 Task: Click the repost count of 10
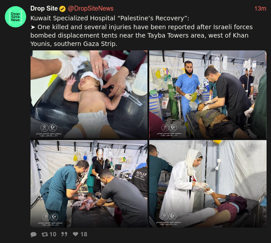coord(53,234)
